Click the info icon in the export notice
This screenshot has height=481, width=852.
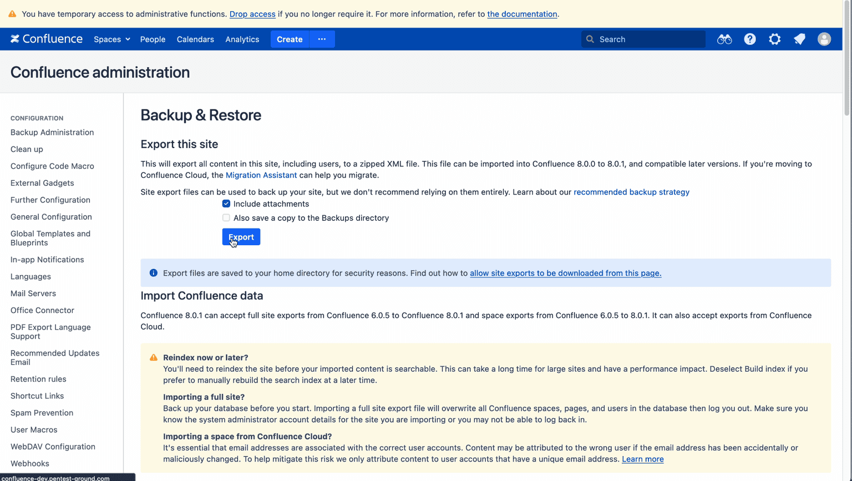(x=153, y=272)
